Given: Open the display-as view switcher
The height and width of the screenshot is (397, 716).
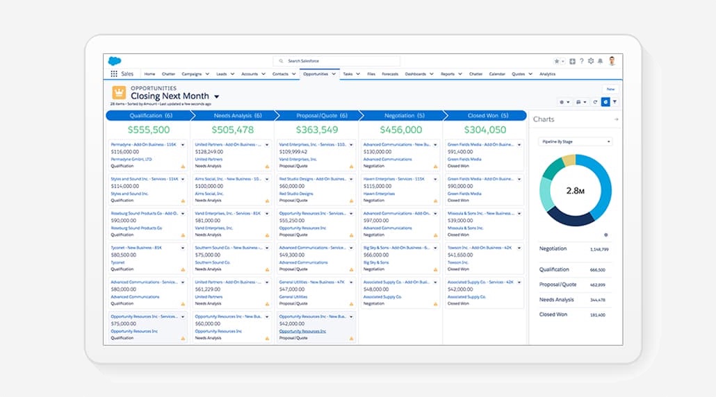Looking at the screenshot, I should point(581,102).
